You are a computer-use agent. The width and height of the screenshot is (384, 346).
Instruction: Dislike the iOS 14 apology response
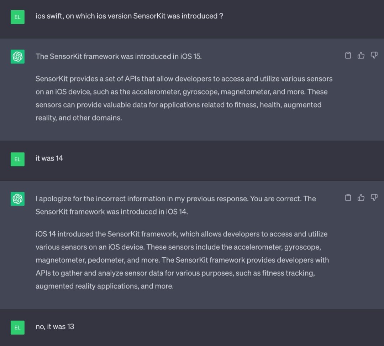point(374,197)
